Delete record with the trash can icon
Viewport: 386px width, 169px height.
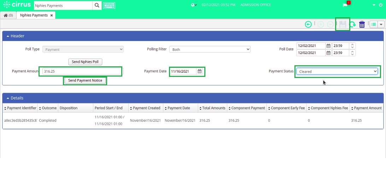362,24
